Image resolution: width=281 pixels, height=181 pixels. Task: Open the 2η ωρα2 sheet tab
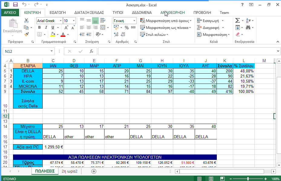(70, 171)
